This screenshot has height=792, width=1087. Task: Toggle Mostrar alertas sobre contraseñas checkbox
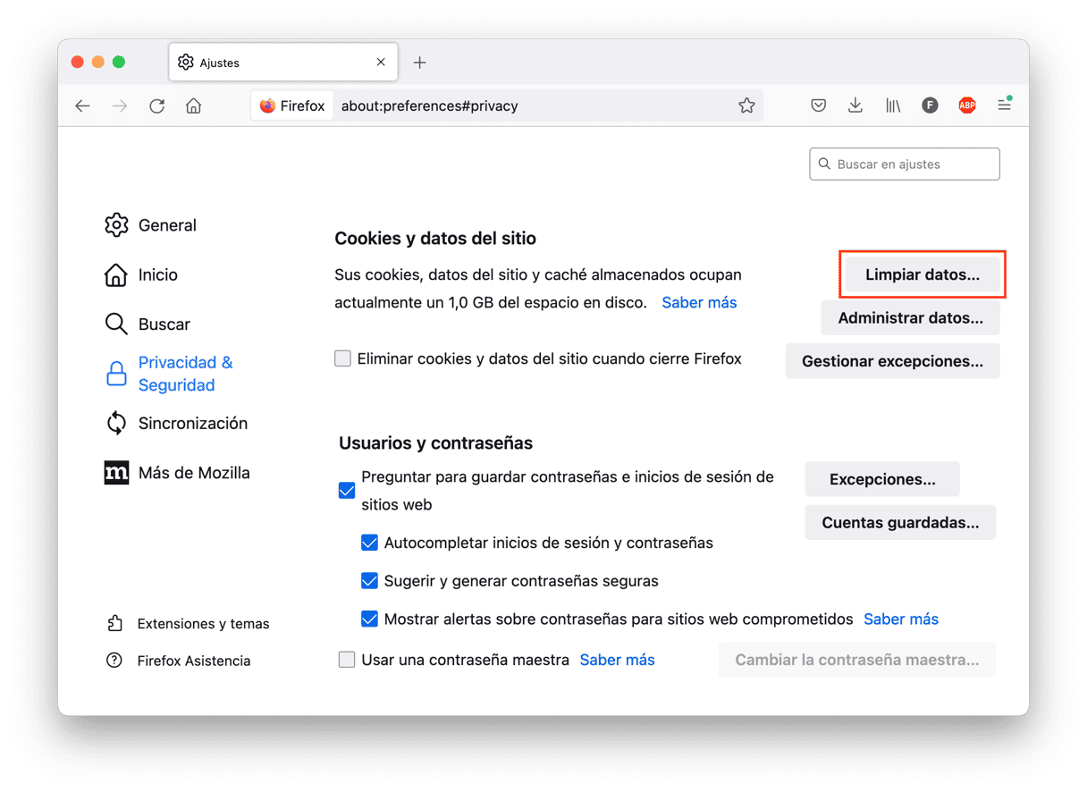pyautogui.click(x=369, y=619)
